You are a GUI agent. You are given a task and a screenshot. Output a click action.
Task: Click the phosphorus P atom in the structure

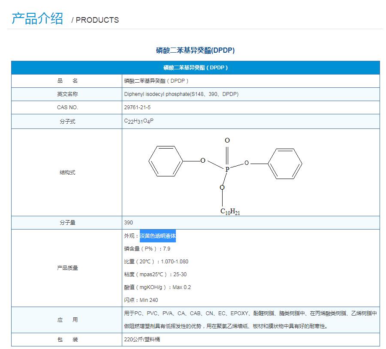[x=227, y=170]
